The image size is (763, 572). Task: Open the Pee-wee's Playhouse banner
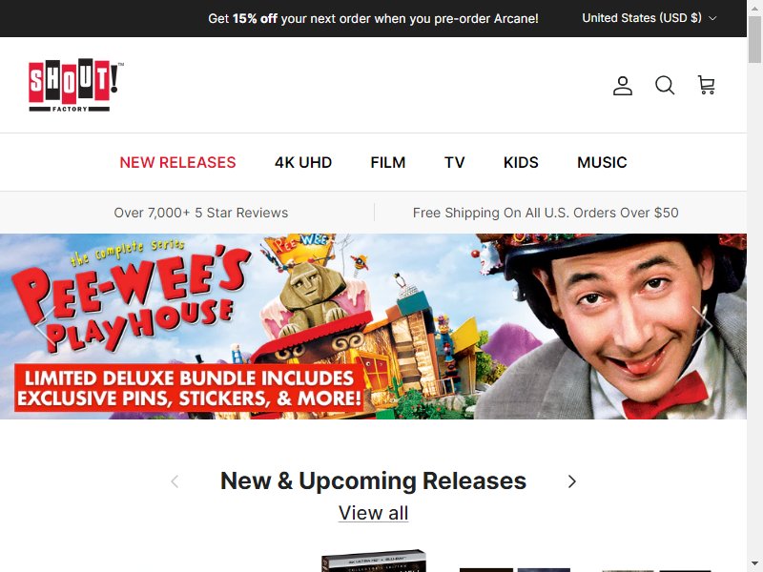pyautogui.click(x=373, y=326)
